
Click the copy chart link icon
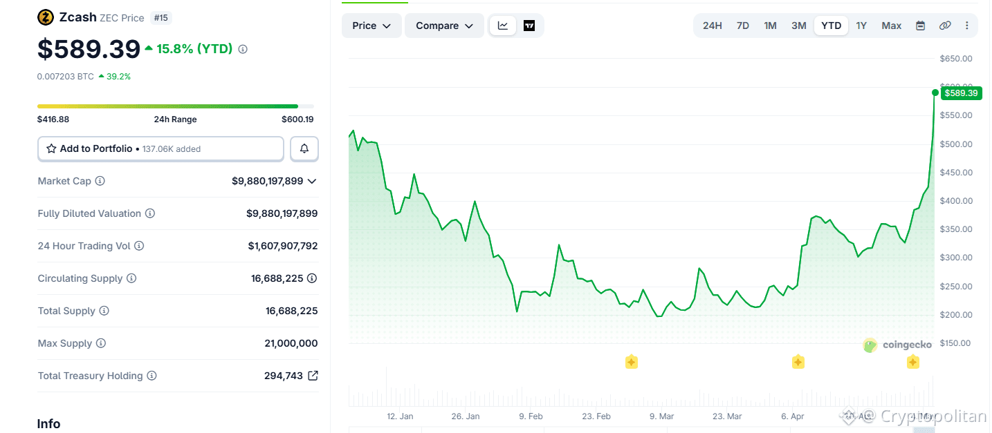tap(945, 26)
